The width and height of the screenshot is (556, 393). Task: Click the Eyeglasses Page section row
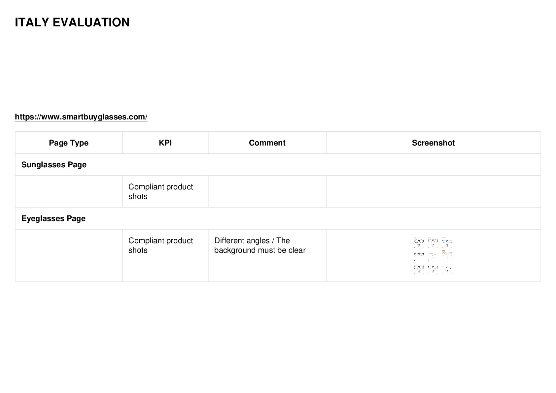click(278, 218)
